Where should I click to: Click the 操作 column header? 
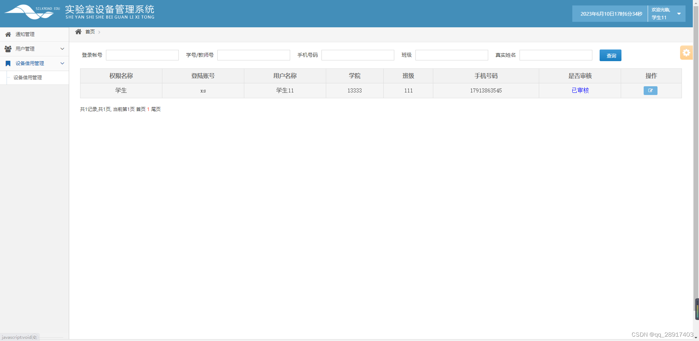tap(651, 76)
